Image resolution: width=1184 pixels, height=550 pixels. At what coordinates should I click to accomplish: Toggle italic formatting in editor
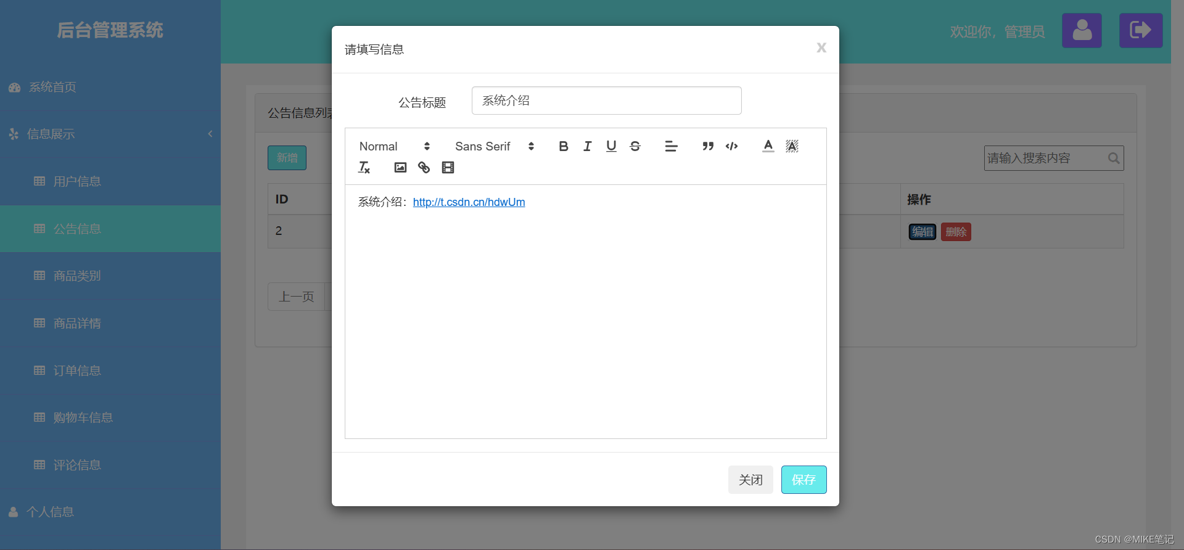pyautogui.click(x=587, y=146)
